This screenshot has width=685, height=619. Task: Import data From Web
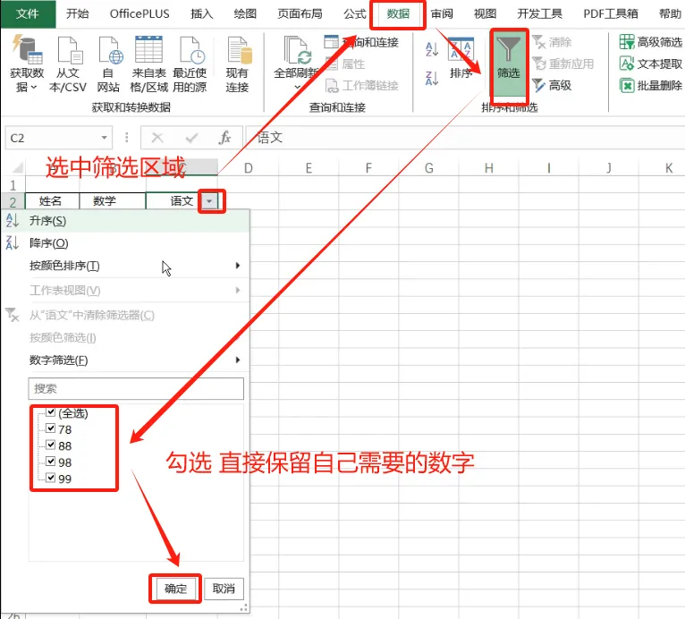pos(108,64)
